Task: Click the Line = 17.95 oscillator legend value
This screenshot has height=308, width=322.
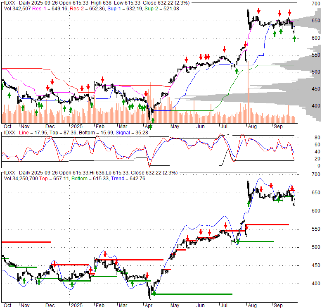Action: pyautogui.click(x=33, y=133)
